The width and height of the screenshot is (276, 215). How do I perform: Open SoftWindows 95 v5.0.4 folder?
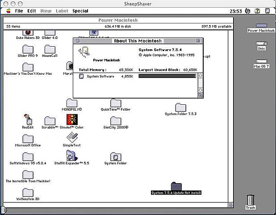(28, 157)
